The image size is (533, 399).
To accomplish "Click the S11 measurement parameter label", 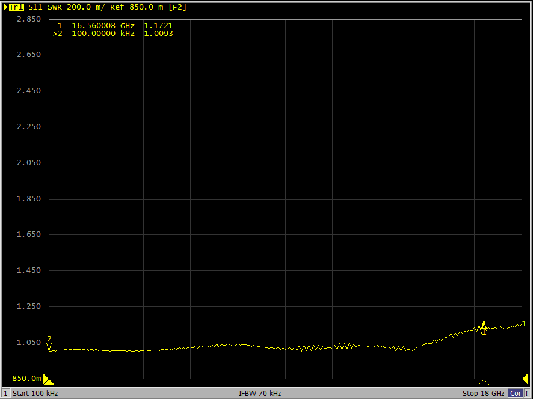I will [x=35, y=7].
